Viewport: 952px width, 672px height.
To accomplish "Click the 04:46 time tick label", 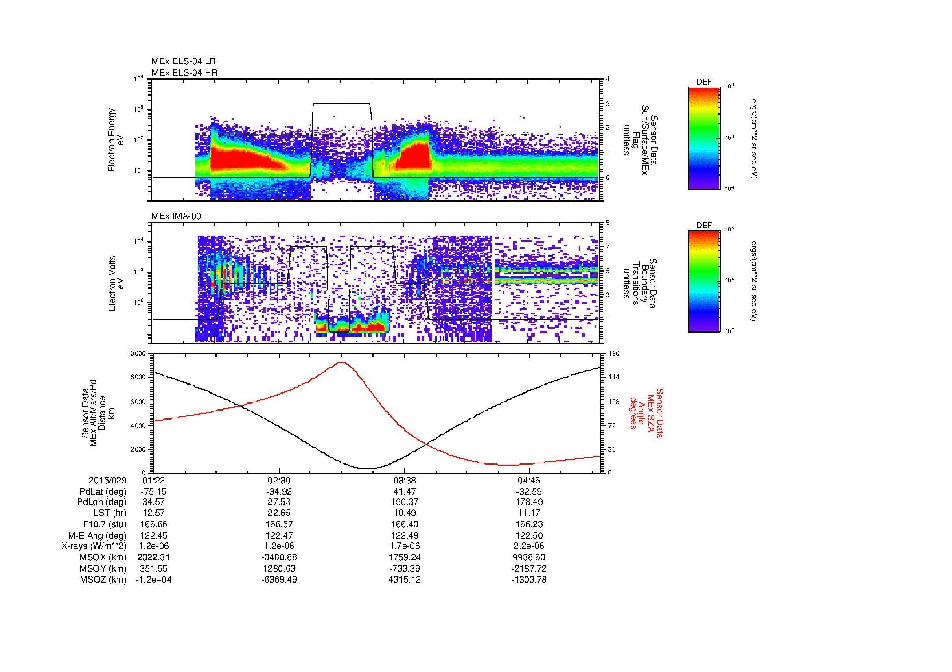I will pos(529,480).
